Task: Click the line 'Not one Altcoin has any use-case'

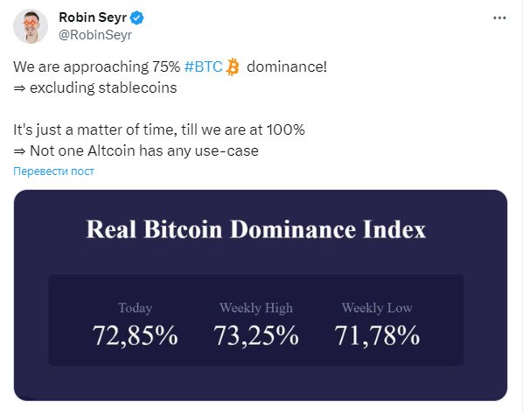Action: click(x=144, y=150)
